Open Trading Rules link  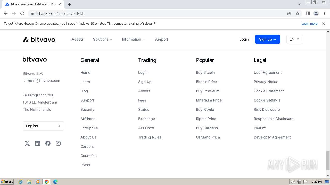coord(150,137)
